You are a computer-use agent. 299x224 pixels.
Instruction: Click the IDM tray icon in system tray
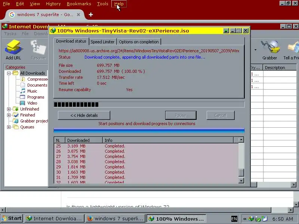click(x=251, y=219)
